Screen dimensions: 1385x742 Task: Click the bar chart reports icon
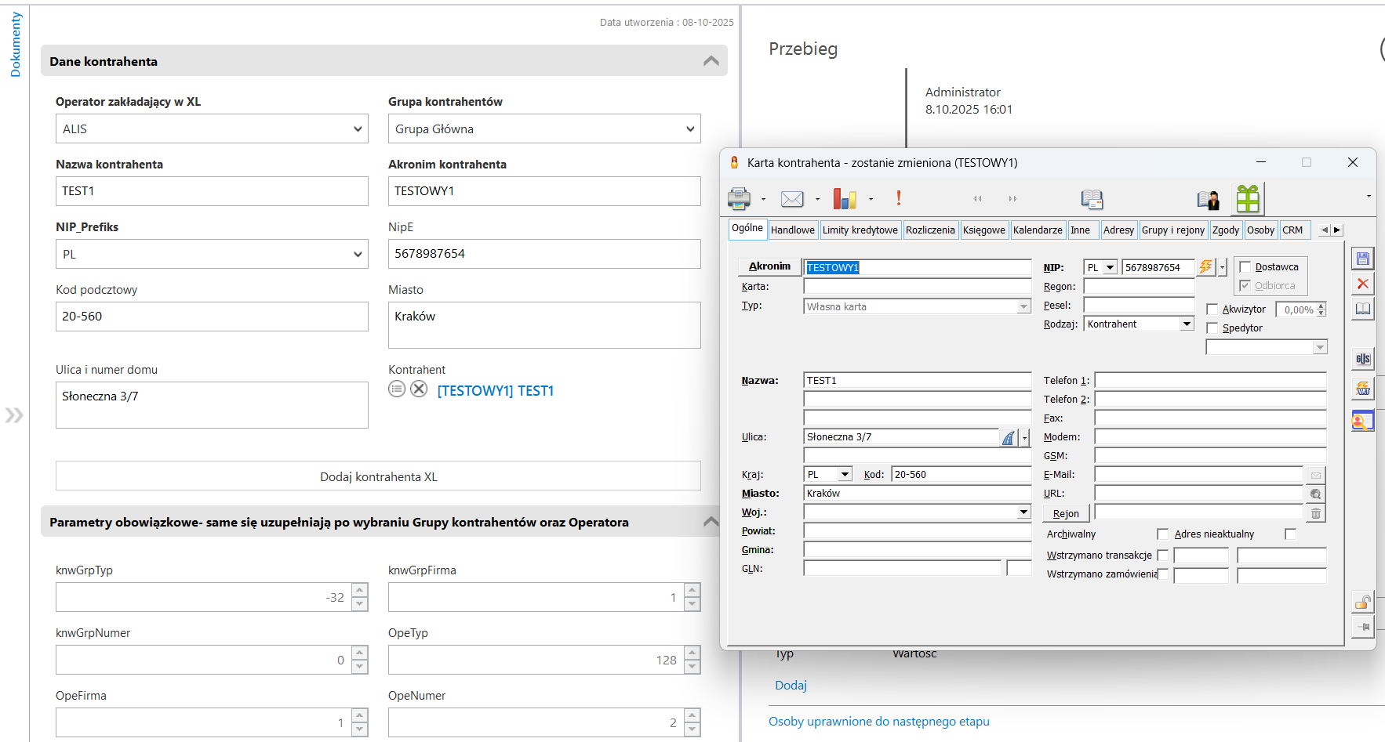pos(844,199)
